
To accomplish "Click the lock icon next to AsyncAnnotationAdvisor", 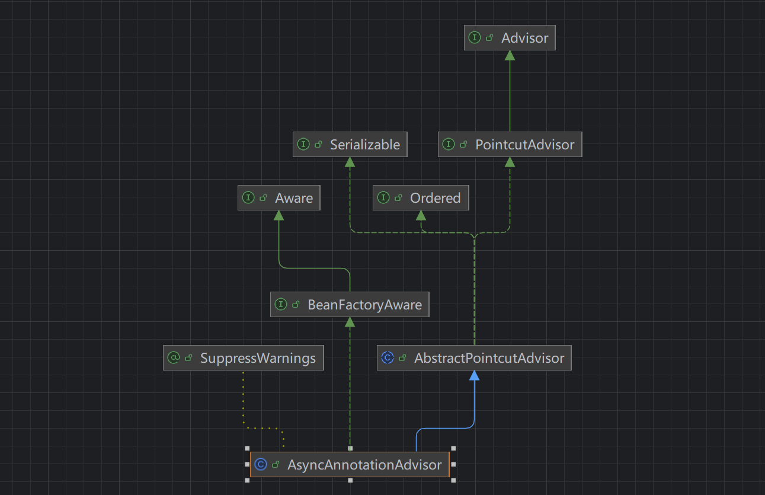I will tap(276, 465).
